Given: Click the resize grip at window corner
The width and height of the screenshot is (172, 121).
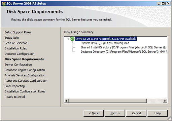Looking at the screenshot, I should coord(169,118).
